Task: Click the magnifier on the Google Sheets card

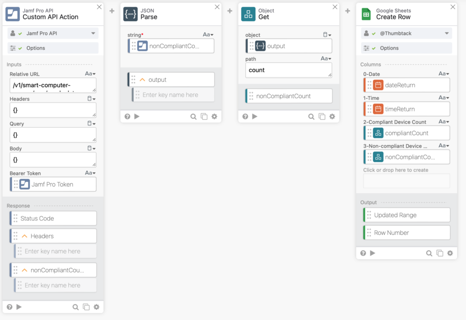Action: [429, 253]
